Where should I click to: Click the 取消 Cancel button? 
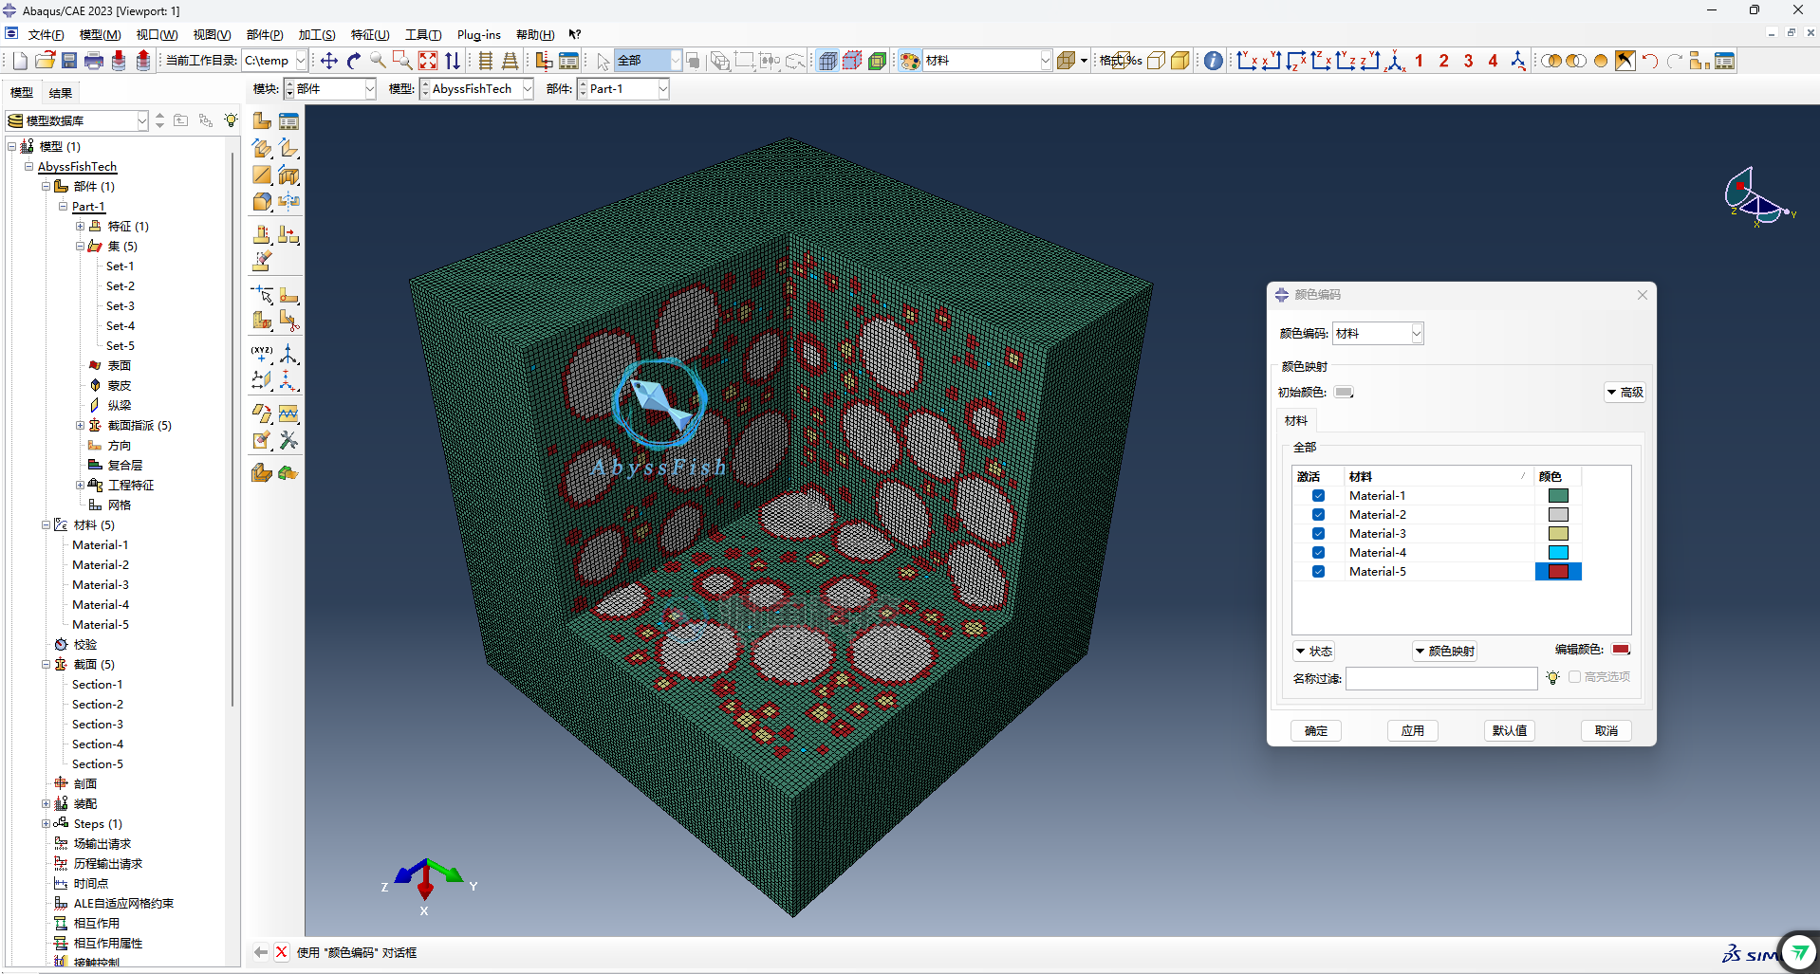(1606, 731)
